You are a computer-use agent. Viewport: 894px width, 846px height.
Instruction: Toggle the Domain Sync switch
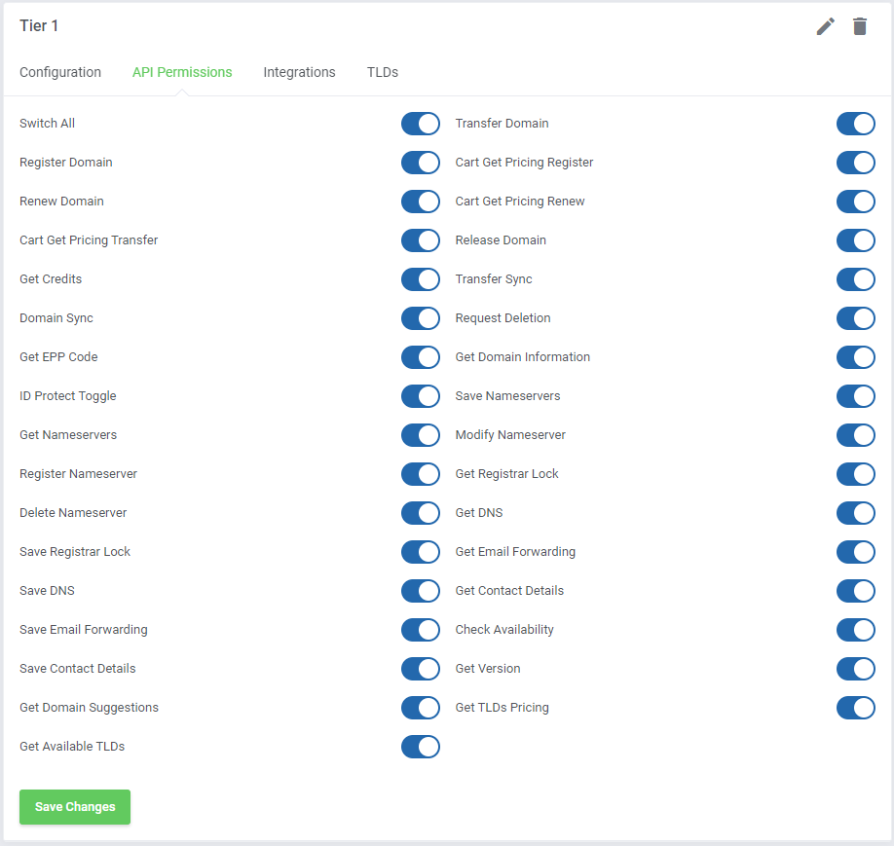pyautogui.click(x=420, y=318)
